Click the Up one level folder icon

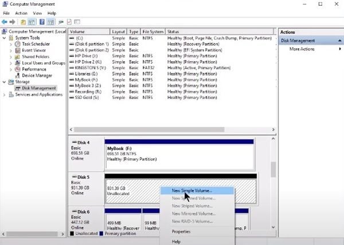click(23, 22)
